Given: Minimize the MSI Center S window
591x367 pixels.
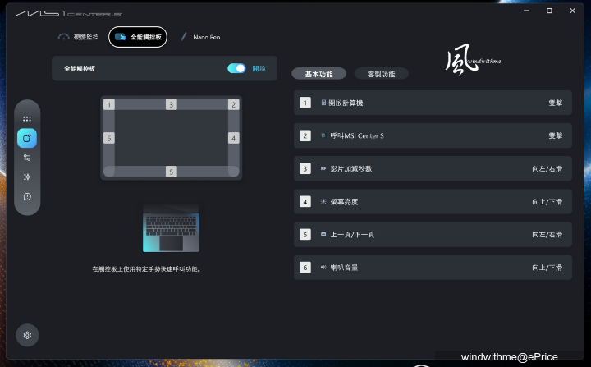Looking at the screenshot, I should tap(526, 11).
